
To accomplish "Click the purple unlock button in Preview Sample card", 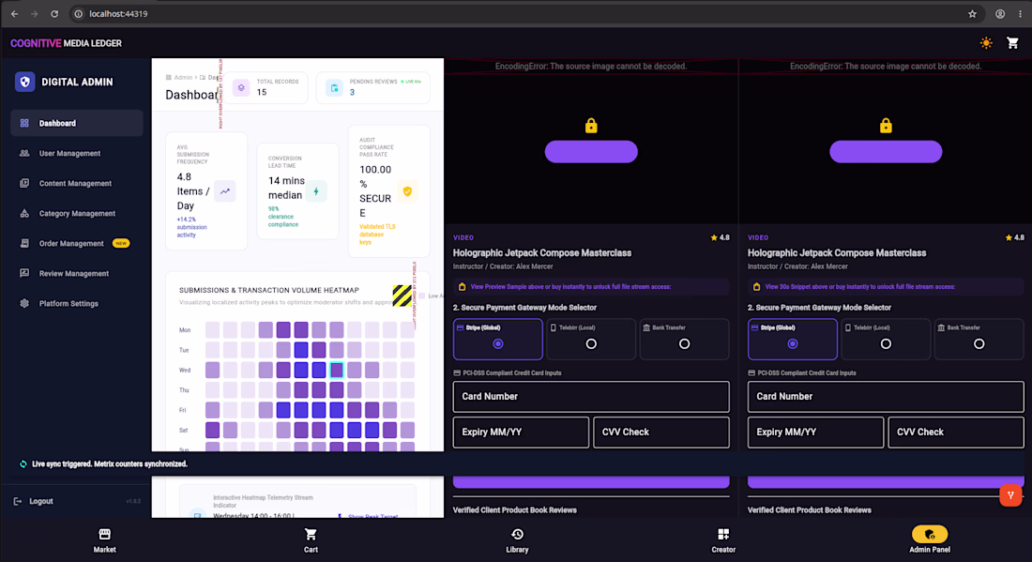I will [x=591, y=152].
